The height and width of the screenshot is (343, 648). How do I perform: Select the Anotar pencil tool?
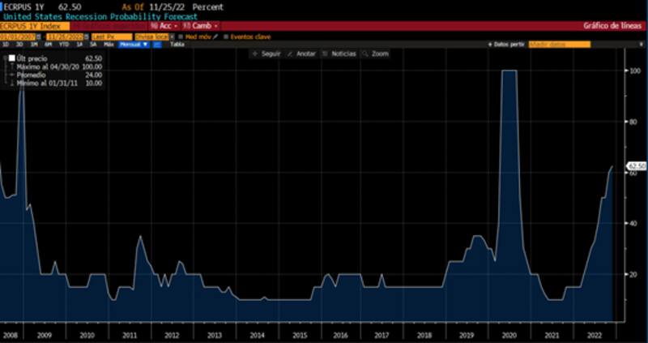pos(290,54)
